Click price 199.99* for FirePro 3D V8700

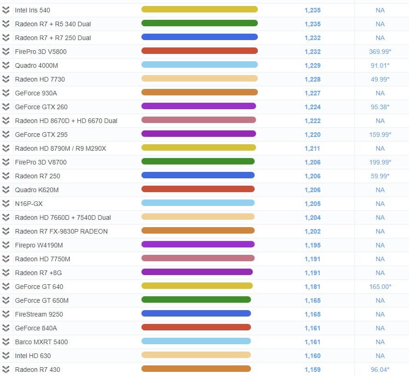pyautogui.click(x=380, y=162)
